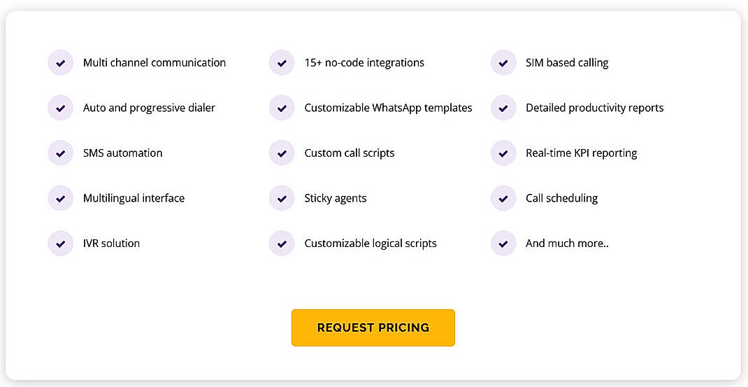Click the checkmark icon for 15+ no-code integrations
Image resolution: width=748 pixels, height=387 pixels.
click(282, 63)
